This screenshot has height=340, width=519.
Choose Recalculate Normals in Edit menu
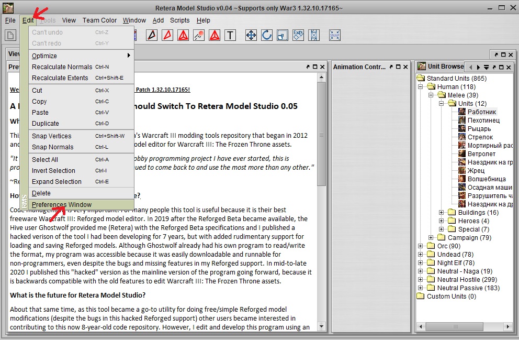click(x=62, y=67)
